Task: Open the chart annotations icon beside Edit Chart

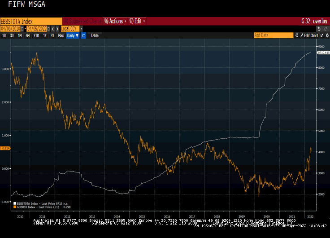Action: click(x=322, y=35)
